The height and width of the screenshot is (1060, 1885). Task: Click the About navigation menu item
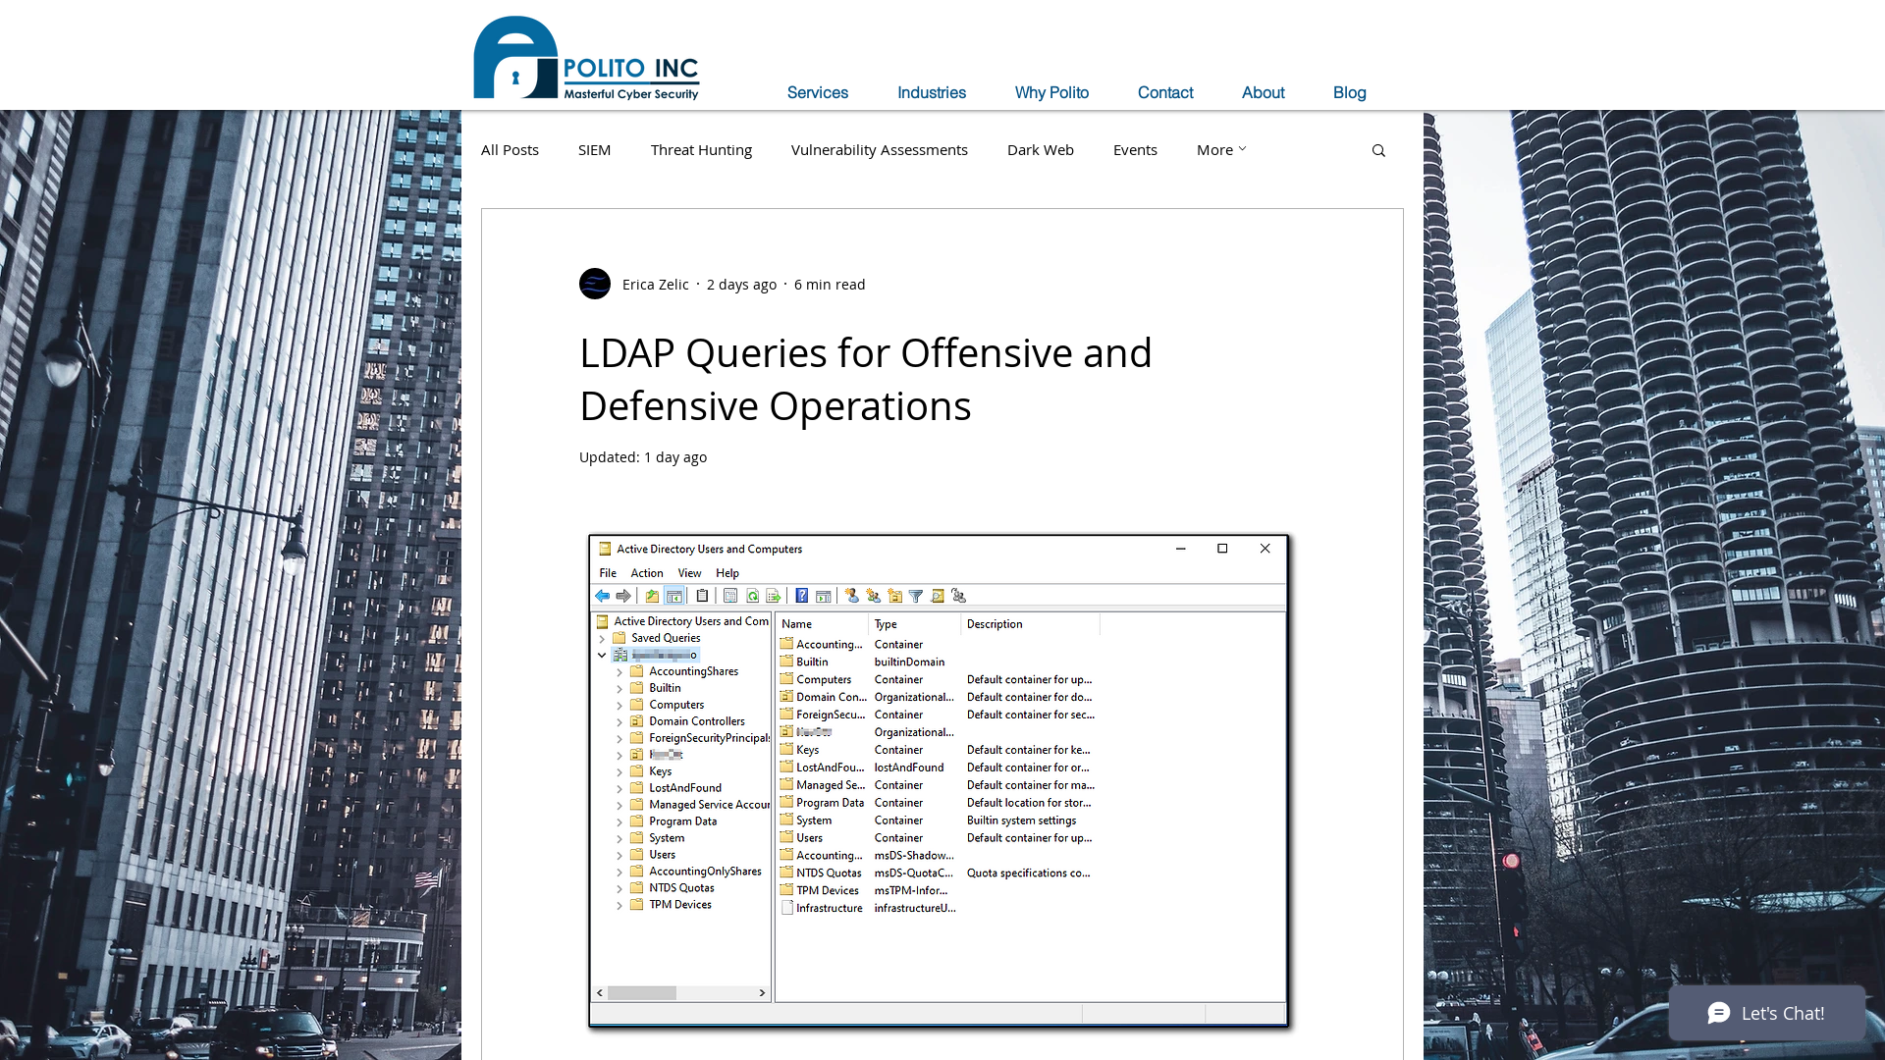1263,92
